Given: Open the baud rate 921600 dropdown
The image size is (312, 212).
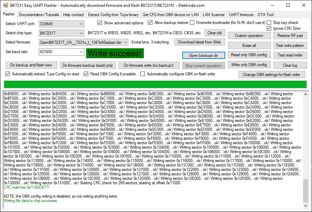Looking at the screenshot, I should click(81, 52).
